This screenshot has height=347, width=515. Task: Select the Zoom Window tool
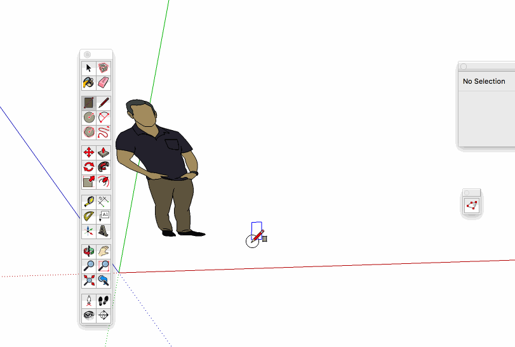point(104,266)
